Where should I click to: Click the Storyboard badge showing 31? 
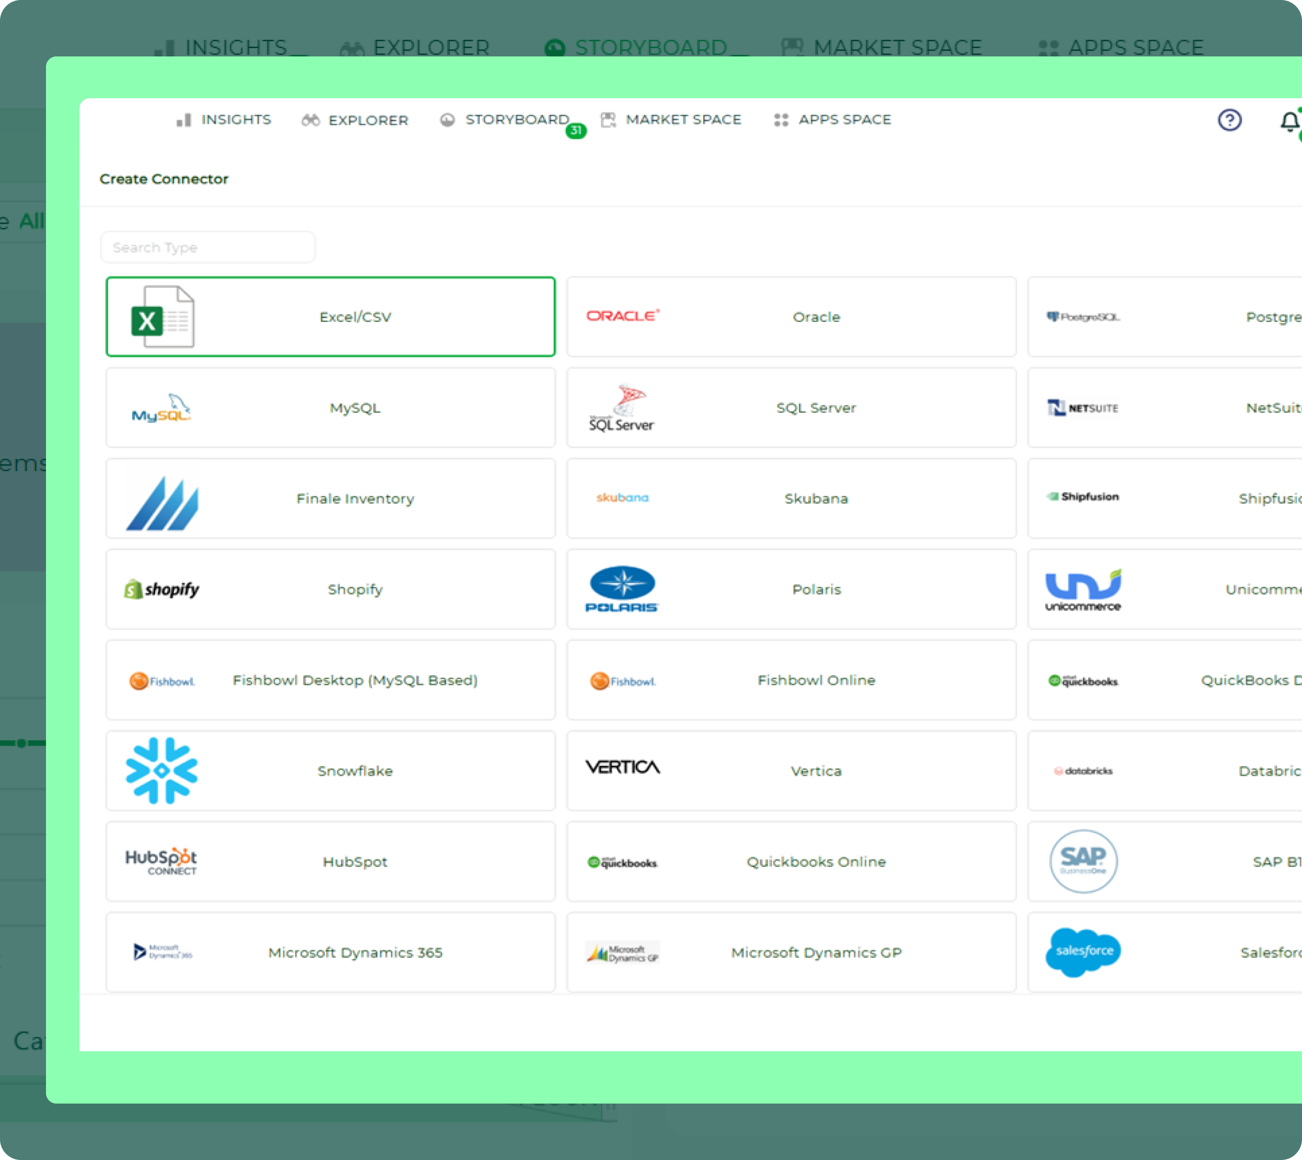point(576,131)
